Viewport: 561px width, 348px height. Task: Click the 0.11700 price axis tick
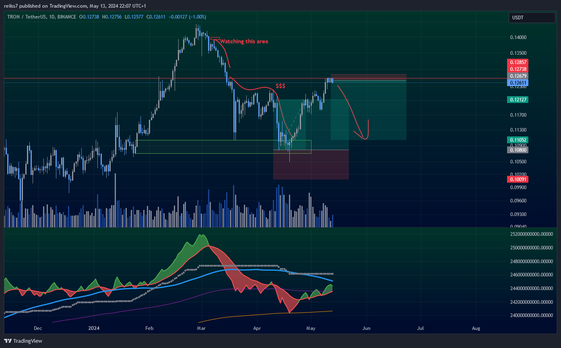[518, 115]
